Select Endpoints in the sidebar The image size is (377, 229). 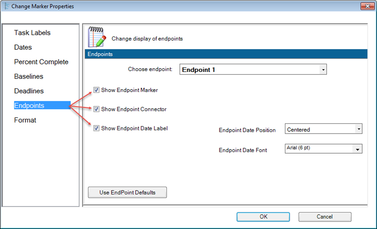point(42,105)
